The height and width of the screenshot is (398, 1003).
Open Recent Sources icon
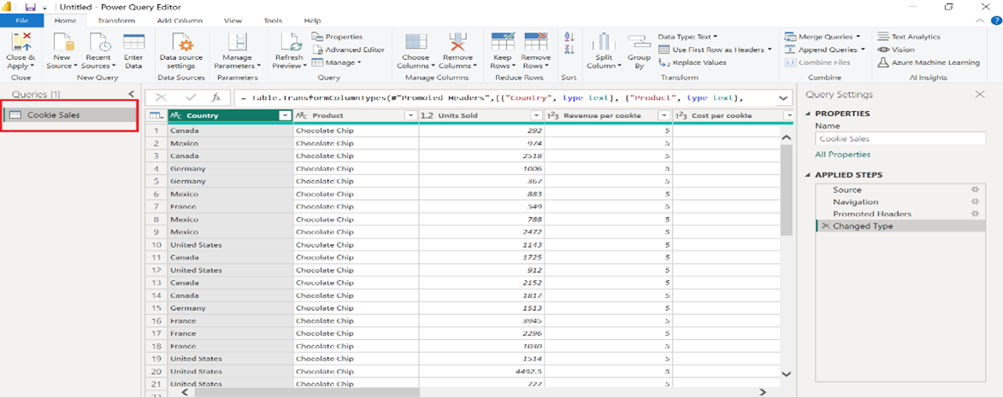coord(98,42)
